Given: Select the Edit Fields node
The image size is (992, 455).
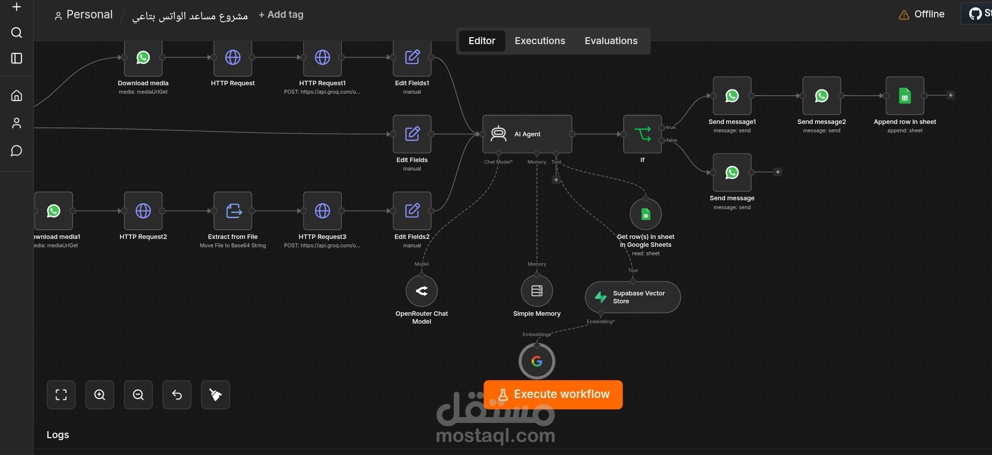Looking at the screenshot, I should click(x=412, y=134).
